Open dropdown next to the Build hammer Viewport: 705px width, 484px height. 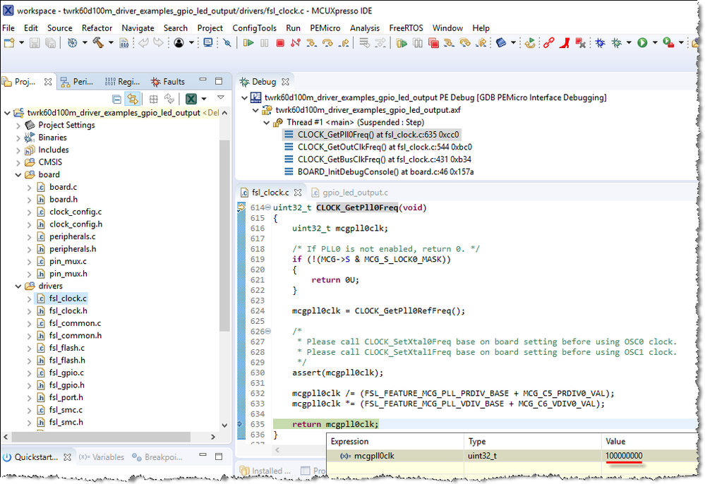tap(111, 43)
